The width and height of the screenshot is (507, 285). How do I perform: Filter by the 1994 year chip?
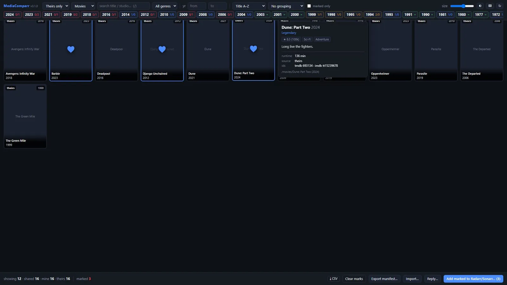(x=373, y=15)
